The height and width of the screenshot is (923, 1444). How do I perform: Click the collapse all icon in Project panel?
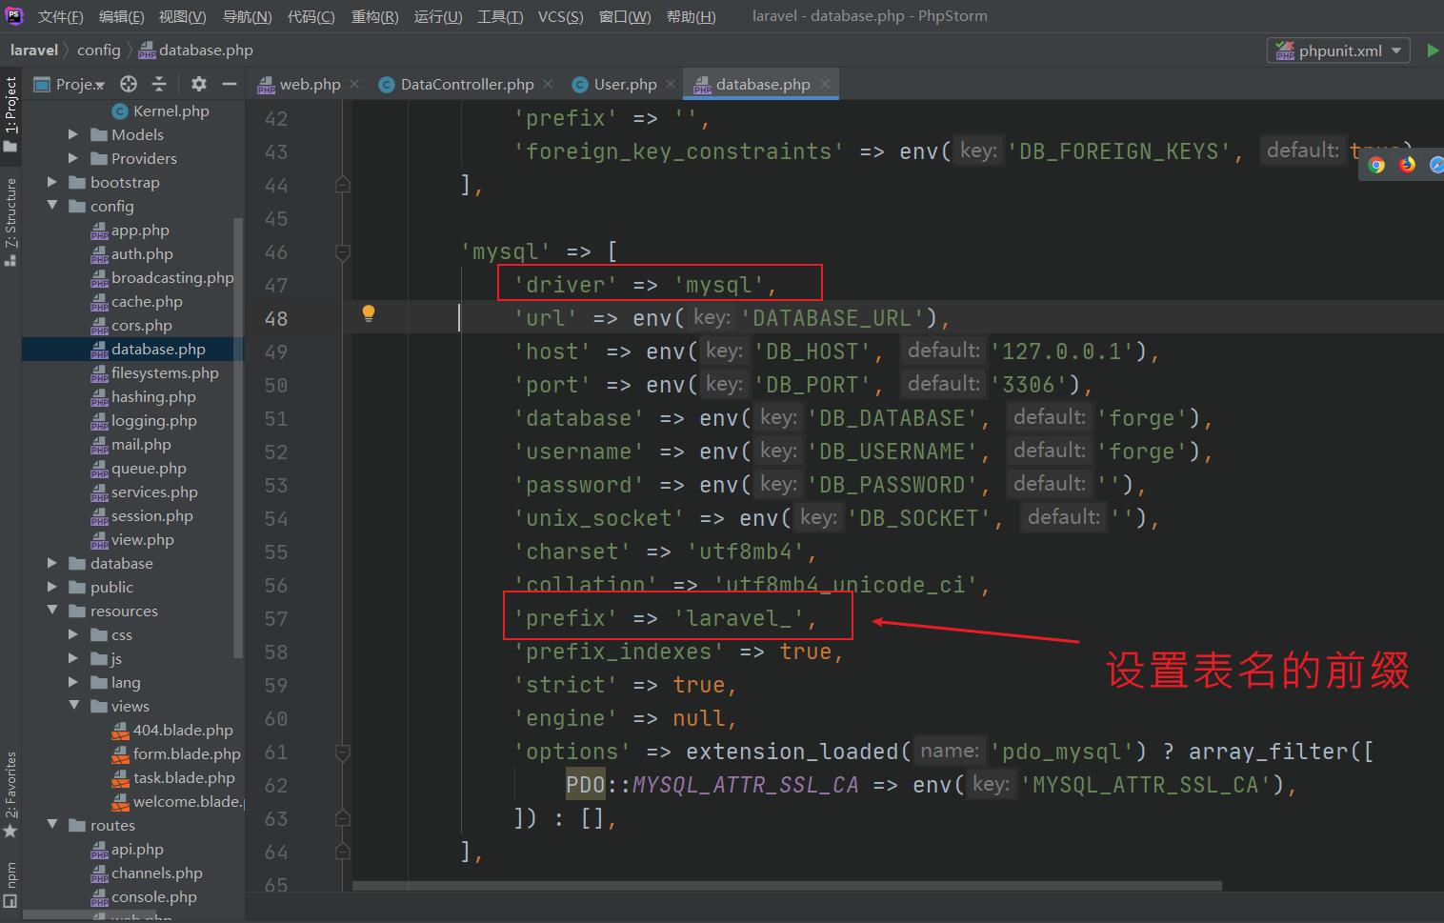coord(159,84)
